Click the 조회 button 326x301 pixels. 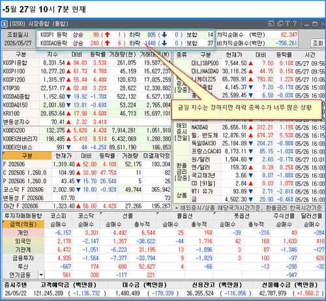pos(318,43)
